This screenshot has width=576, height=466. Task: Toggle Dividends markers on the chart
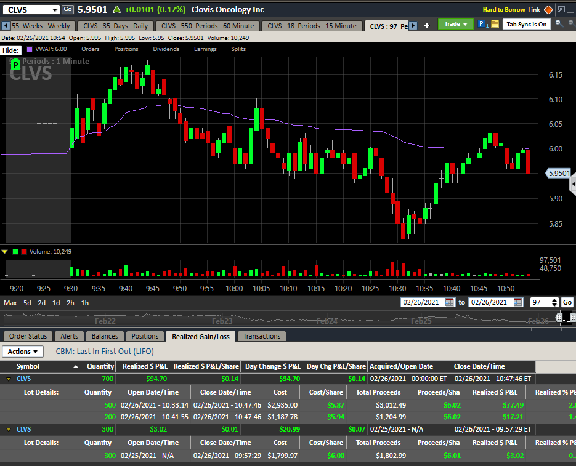click(166, 49)
